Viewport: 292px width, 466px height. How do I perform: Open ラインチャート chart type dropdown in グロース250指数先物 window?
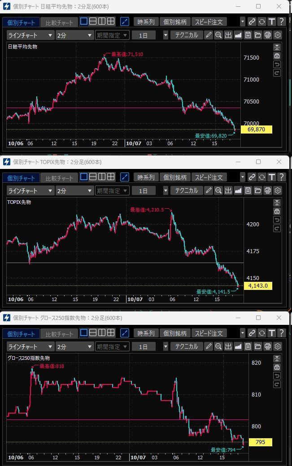[x=30, y=346]
